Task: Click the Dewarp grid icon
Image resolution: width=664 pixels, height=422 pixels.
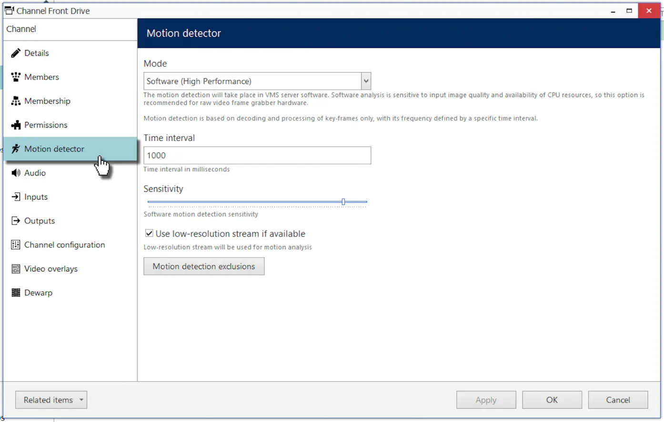Action: [16, 292]
